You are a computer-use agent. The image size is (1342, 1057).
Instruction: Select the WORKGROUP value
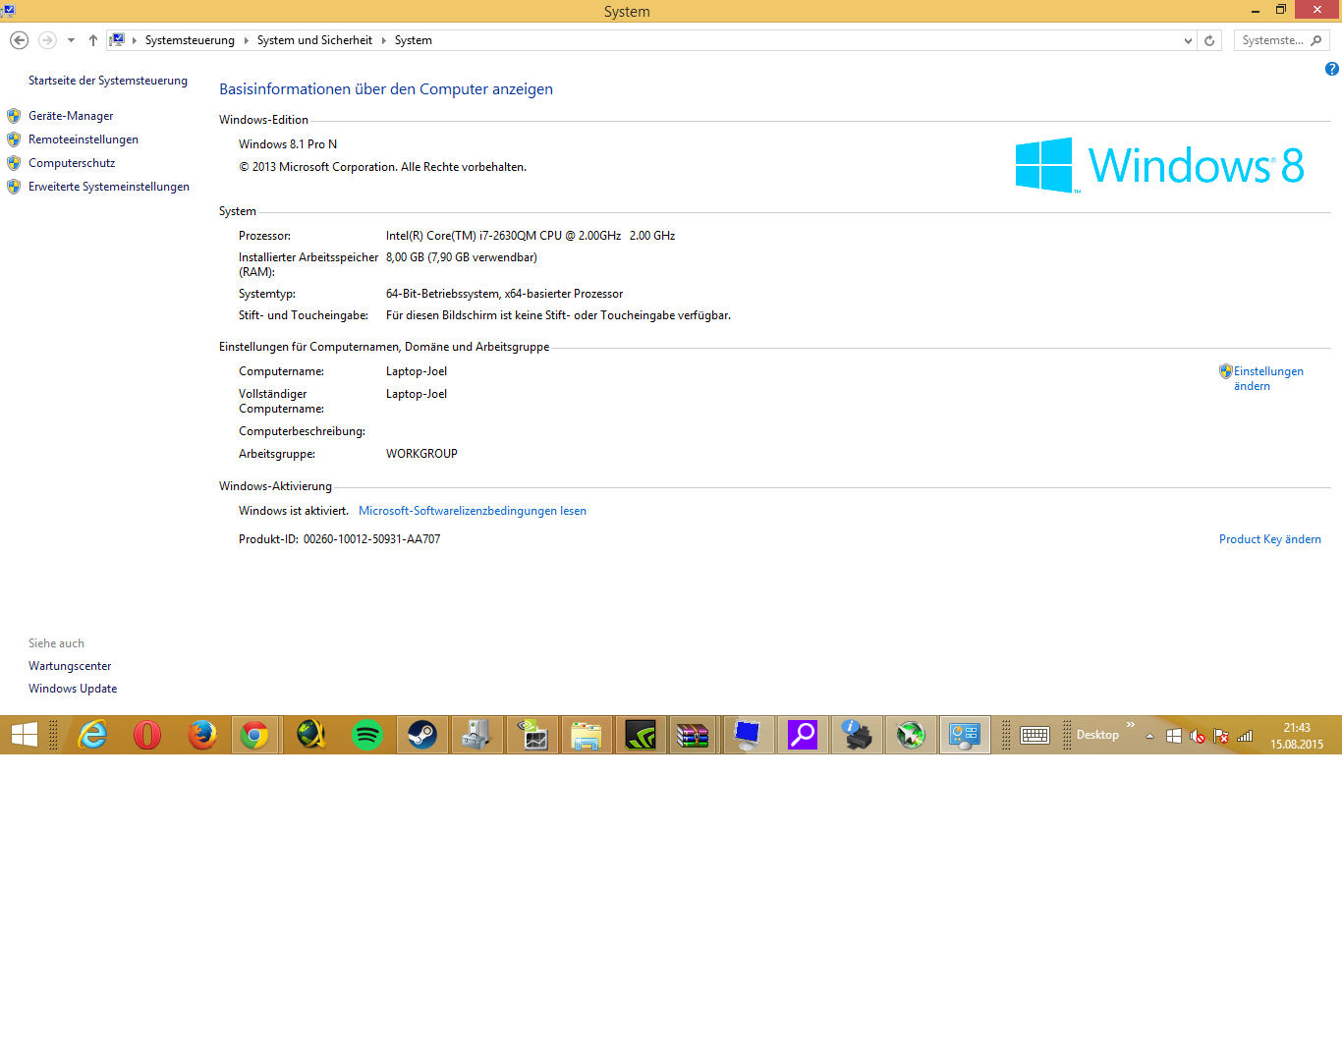coord(421,454)
